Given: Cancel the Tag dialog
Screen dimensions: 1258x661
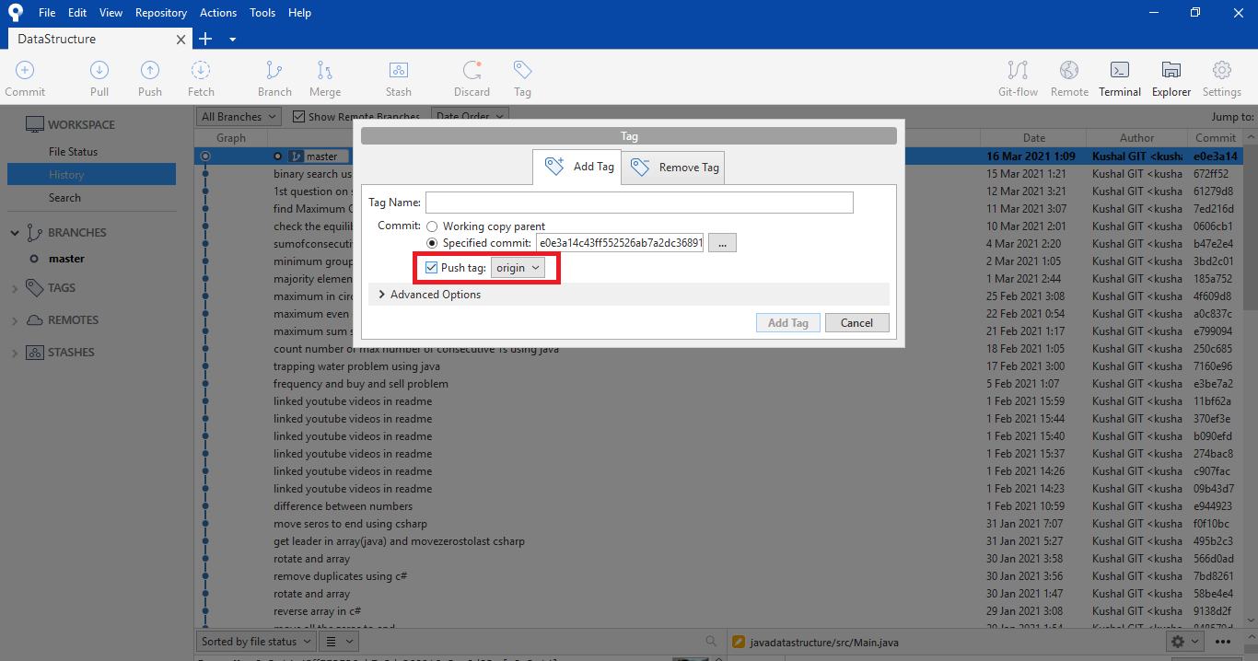Looking at the screenshot, I should [856, 323].
